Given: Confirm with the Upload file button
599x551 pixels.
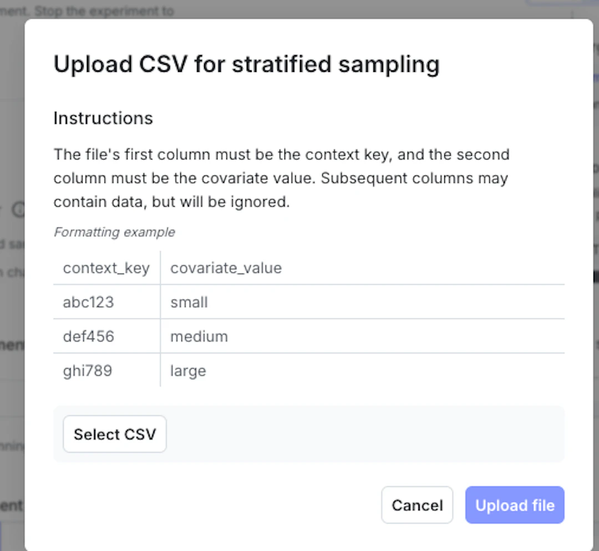Looking at the screenshot, I should click(515, 505).
